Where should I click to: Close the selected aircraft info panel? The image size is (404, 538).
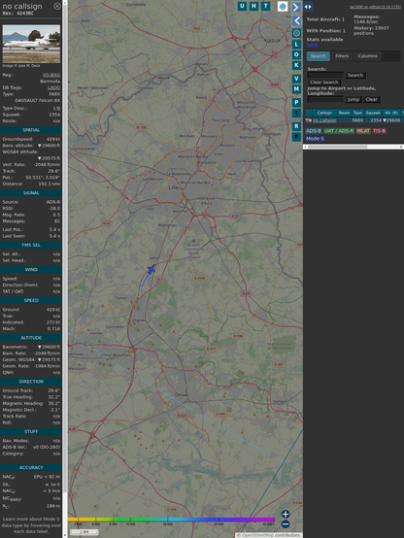tap(57, 6)
